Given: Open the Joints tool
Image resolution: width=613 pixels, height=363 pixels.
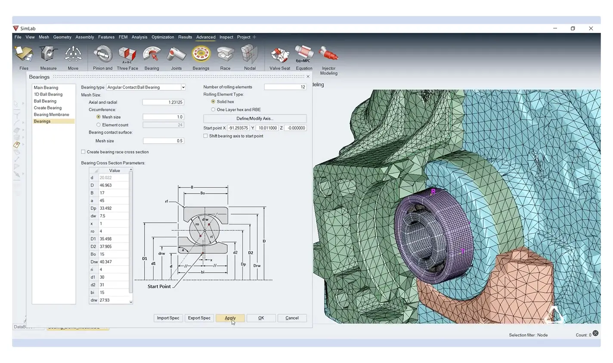Looking at the screenshot, I should coord(176,55).
